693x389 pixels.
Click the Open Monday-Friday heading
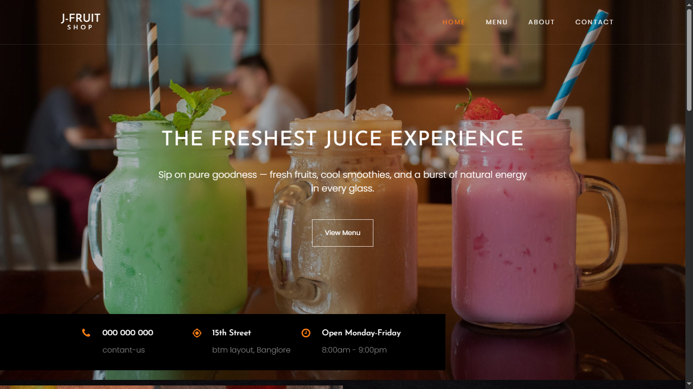(361, 333)
